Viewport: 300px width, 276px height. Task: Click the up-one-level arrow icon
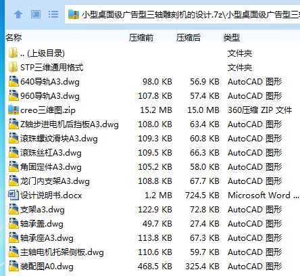click(x=18, y=15)
